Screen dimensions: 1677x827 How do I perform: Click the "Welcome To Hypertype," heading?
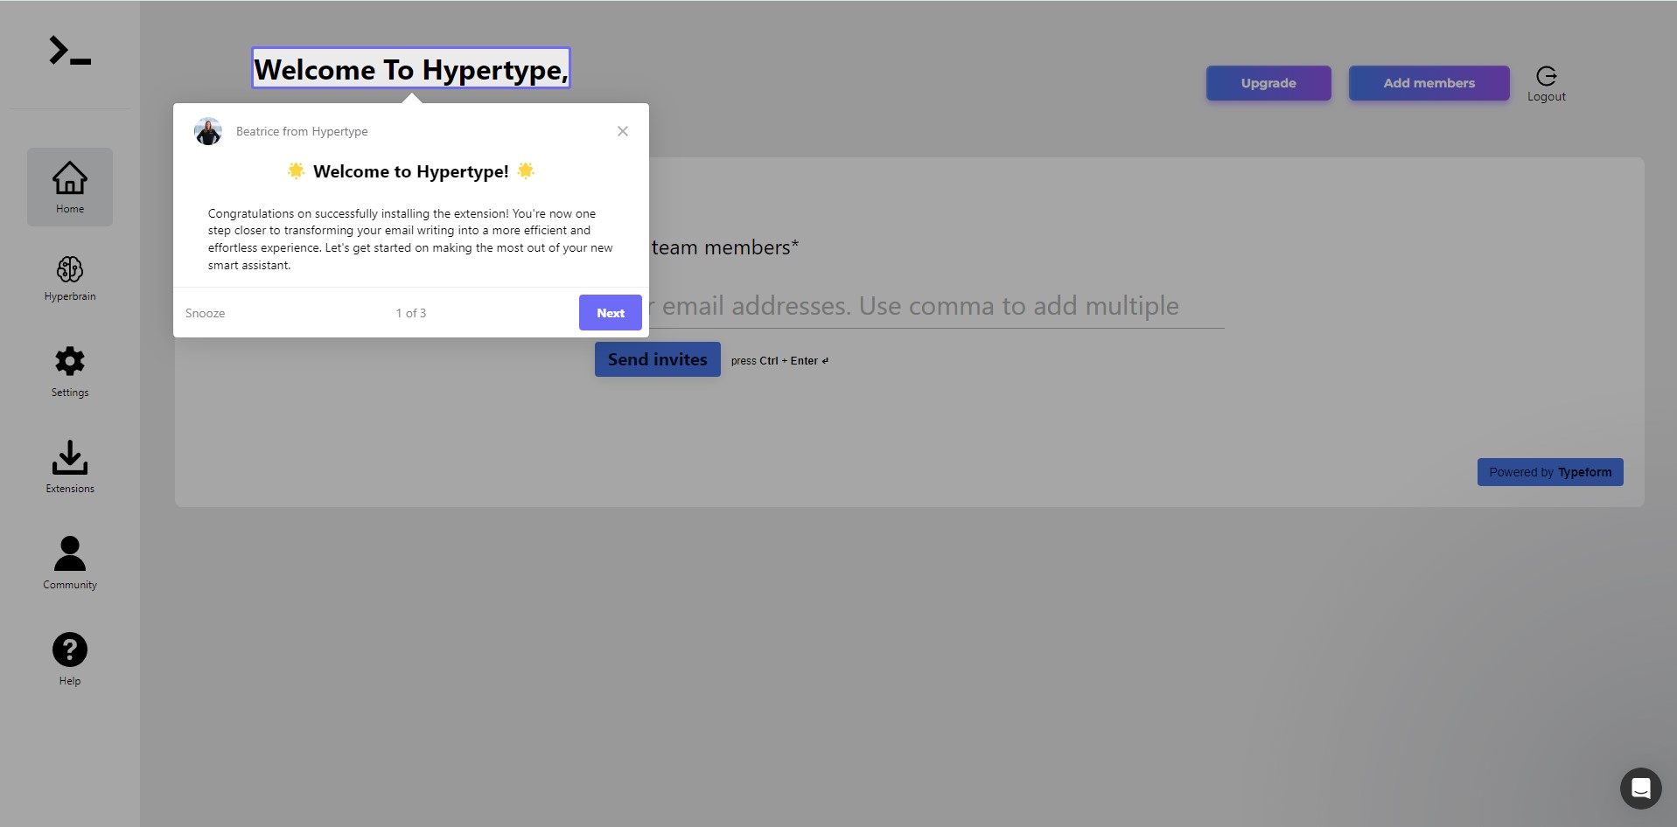point(411,68)
